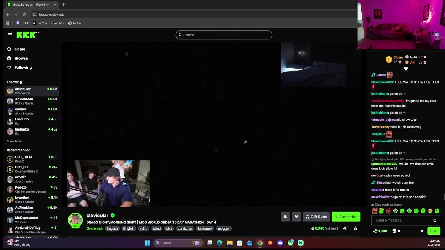Click the browser back arrow

click(x=8, y=15)
